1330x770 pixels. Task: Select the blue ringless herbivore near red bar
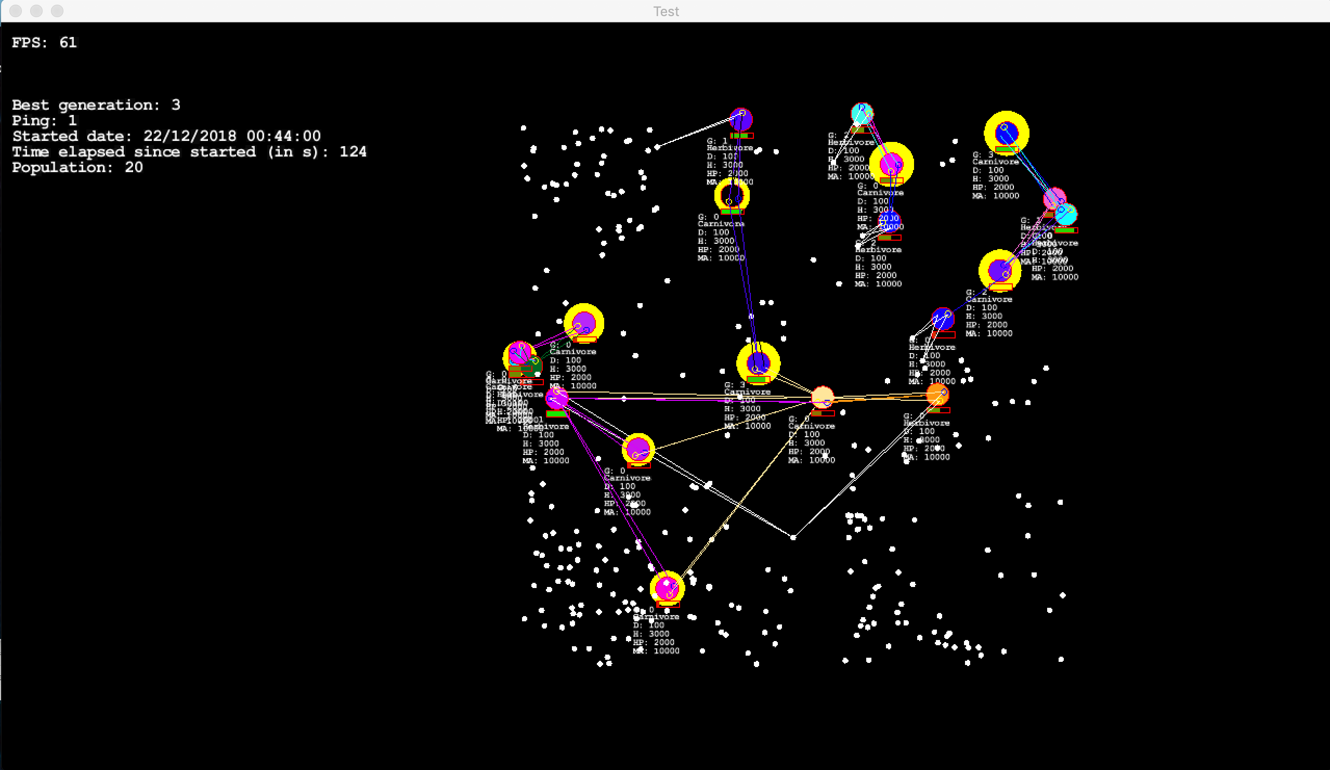(x=942, y=319)
